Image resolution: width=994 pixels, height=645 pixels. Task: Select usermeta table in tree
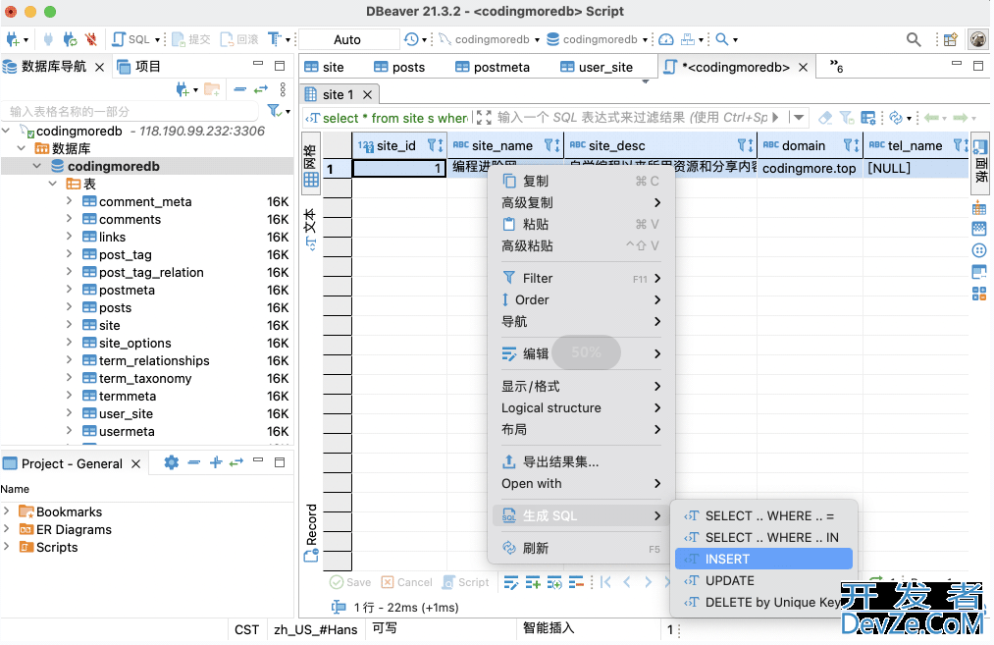[127, 431]
